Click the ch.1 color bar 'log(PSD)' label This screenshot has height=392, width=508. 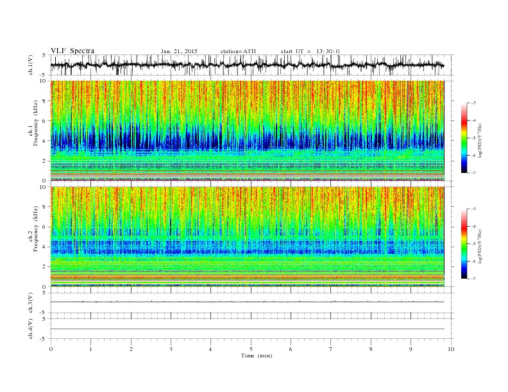click(x=480, y=140)
